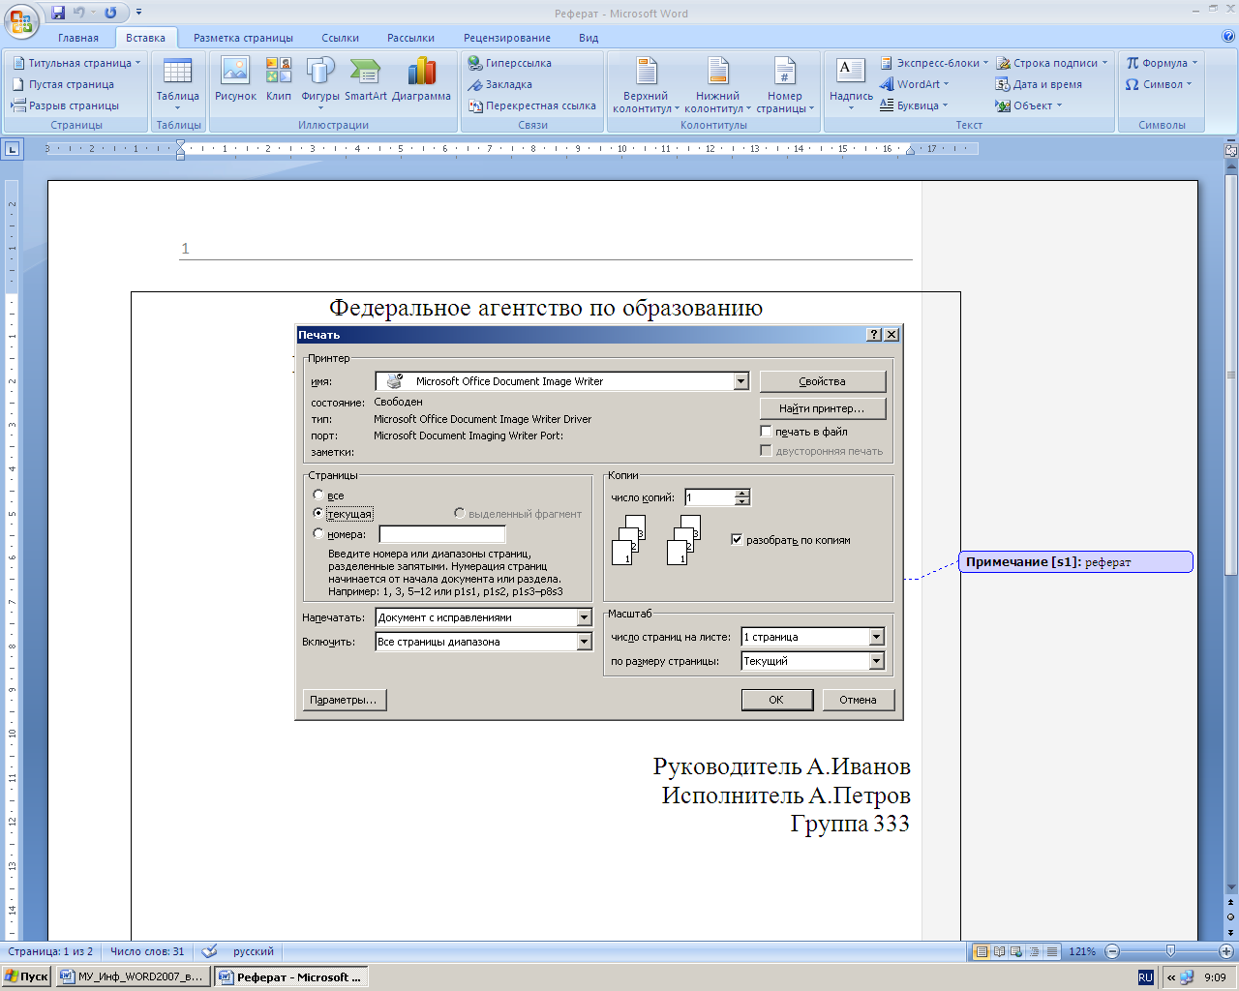The height and width of the screenshot is (991, 1239).
Task: Insert WordArt text
Action: tap(915, 84)
